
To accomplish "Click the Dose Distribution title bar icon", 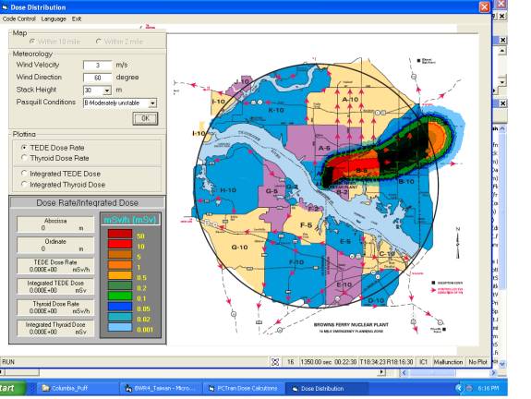I will pyautogui.click(x=5, y=7).
